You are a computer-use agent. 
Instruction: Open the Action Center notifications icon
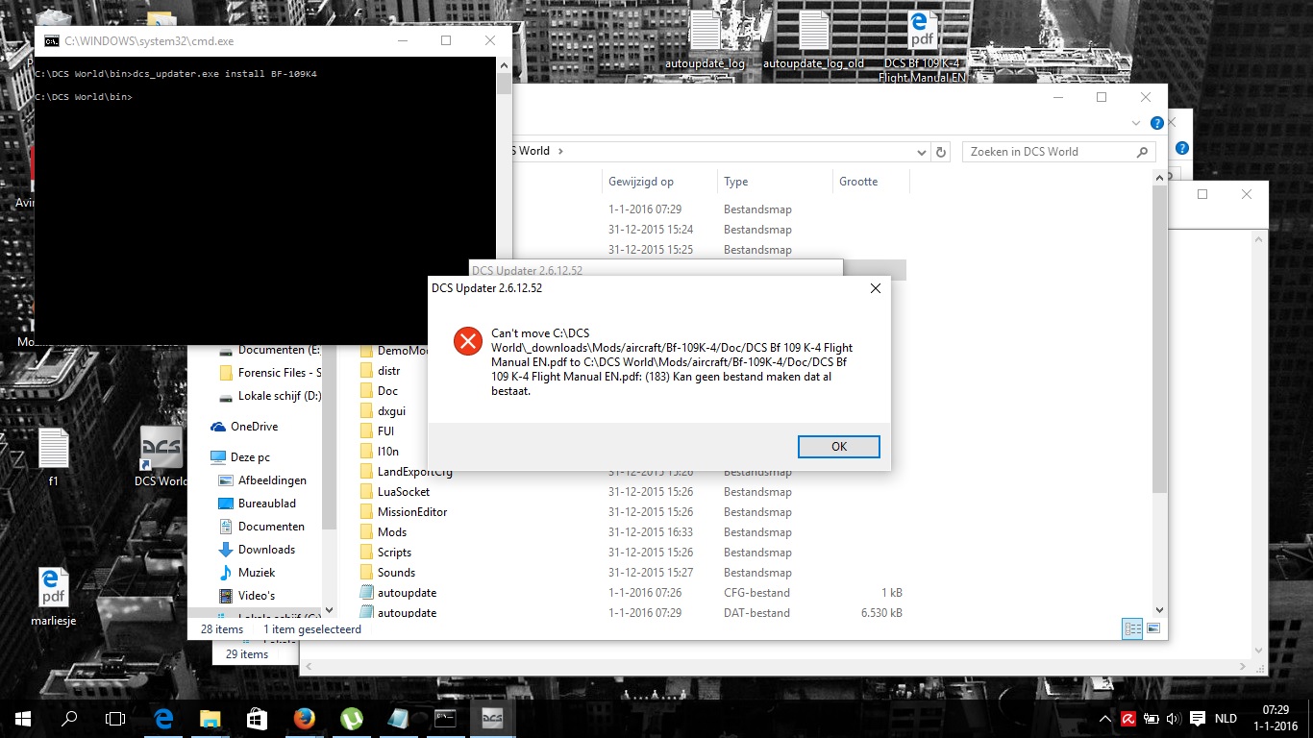point(1198,718)
